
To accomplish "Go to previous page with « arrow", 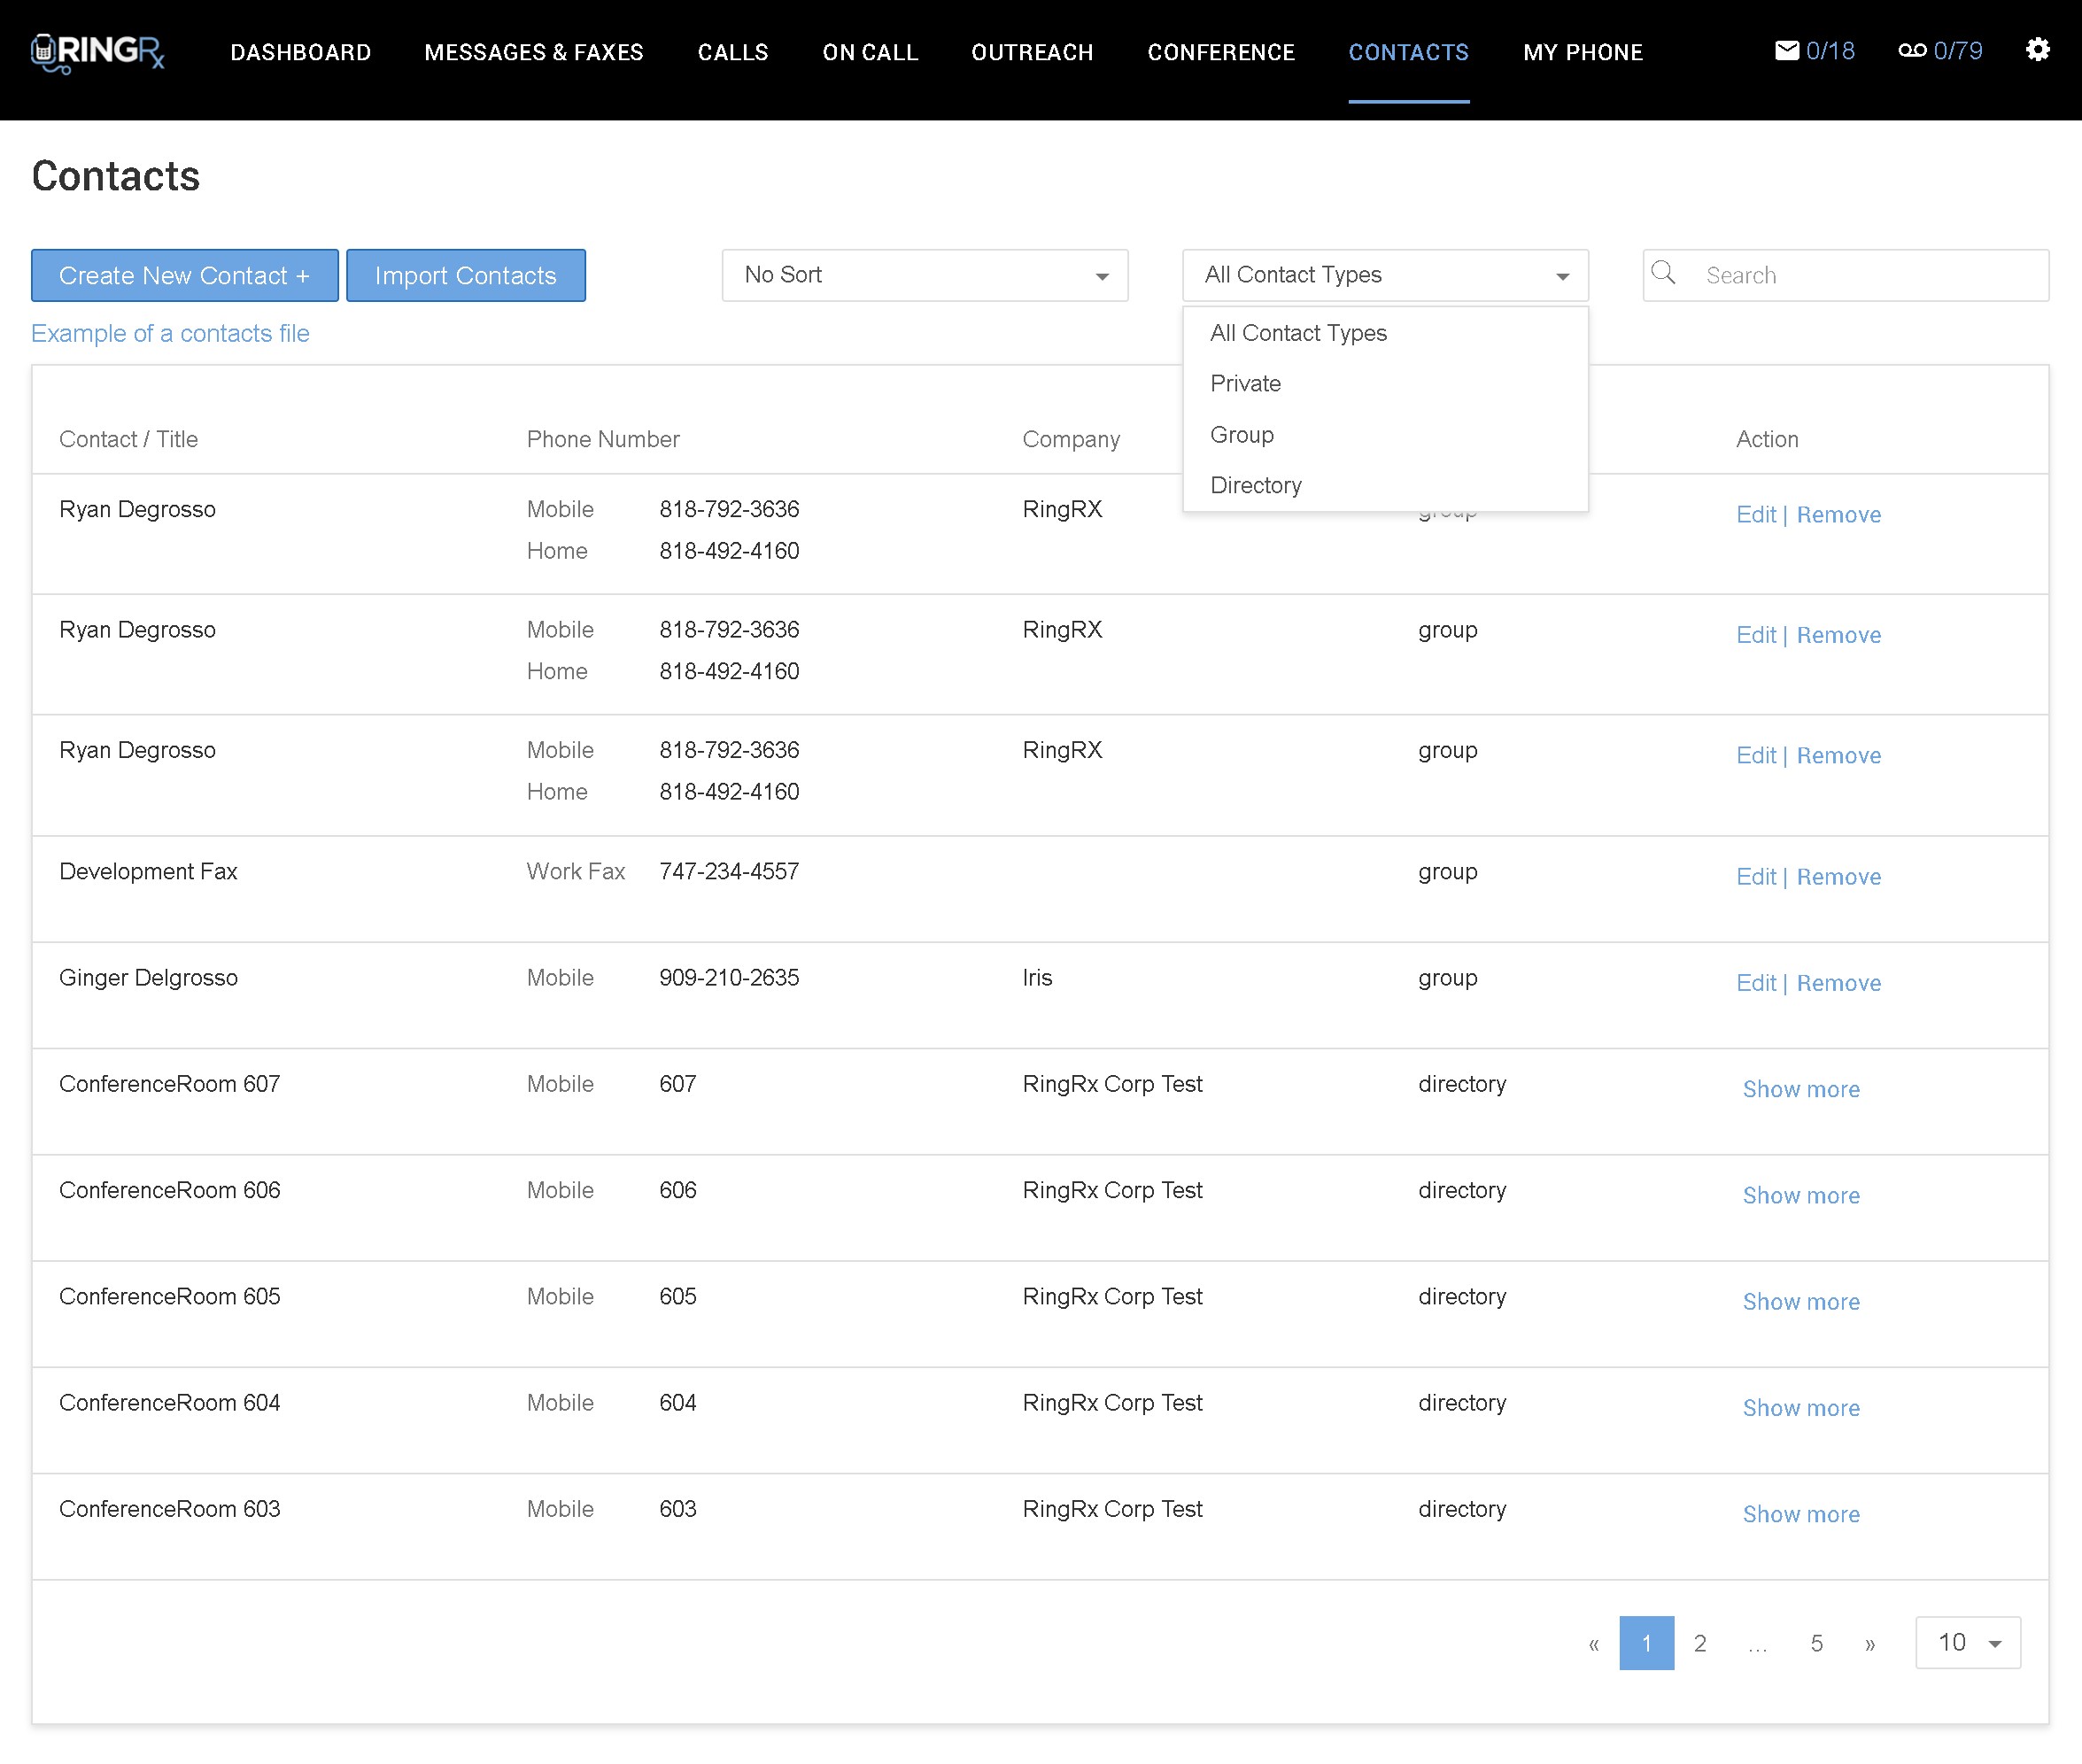I will point(1593,1643).
